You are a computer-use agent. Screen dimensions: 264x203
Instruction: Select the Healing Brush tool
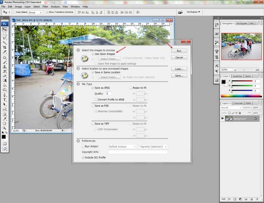[x=5, y=58]
